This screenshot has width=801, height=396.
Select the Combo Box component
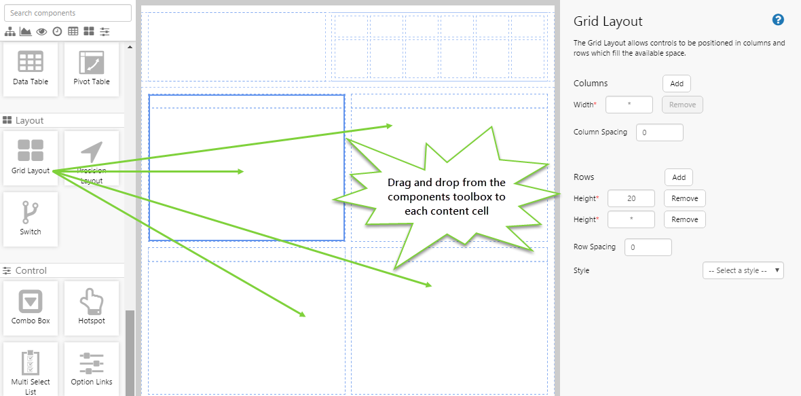click(x=31, y=308)
